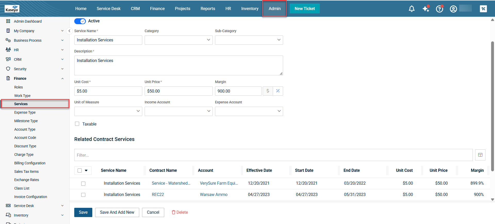Screen dimensions: 495x224
Task: Toggle the Active switch off
Action: (80, 21)
